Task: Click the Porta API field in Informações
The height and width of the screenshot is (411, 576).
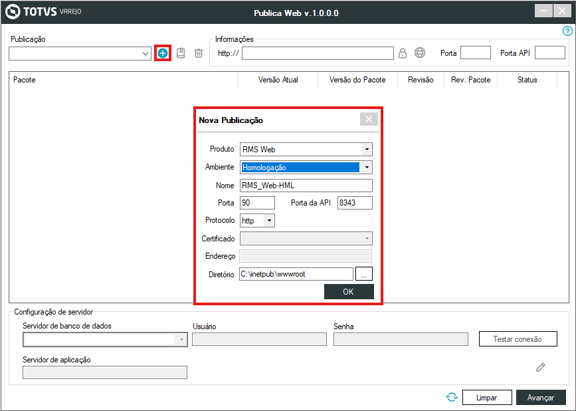Action: 550,53
